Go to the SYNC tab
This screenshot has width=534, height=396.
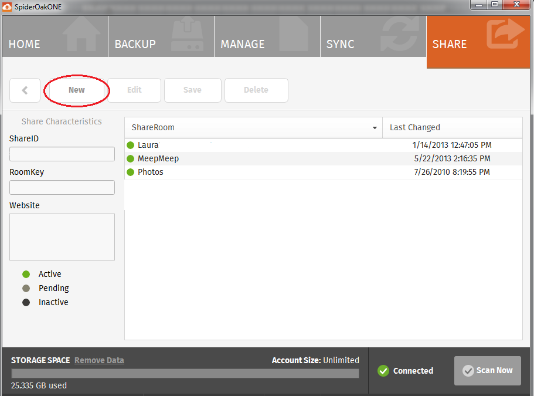coord(373,36)
